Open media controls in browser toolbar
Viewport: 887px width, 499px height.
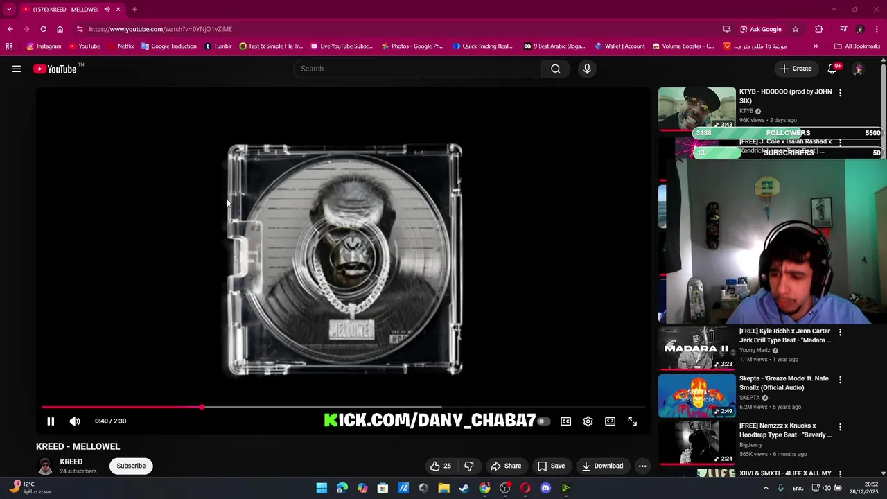[x=843, y=29]
